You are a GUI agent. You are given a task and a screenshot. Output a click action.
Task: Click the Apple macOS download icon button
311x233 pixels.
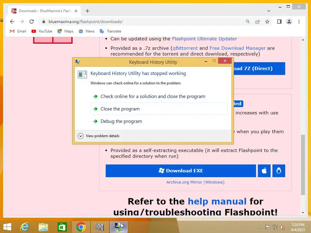coord(264,171)
